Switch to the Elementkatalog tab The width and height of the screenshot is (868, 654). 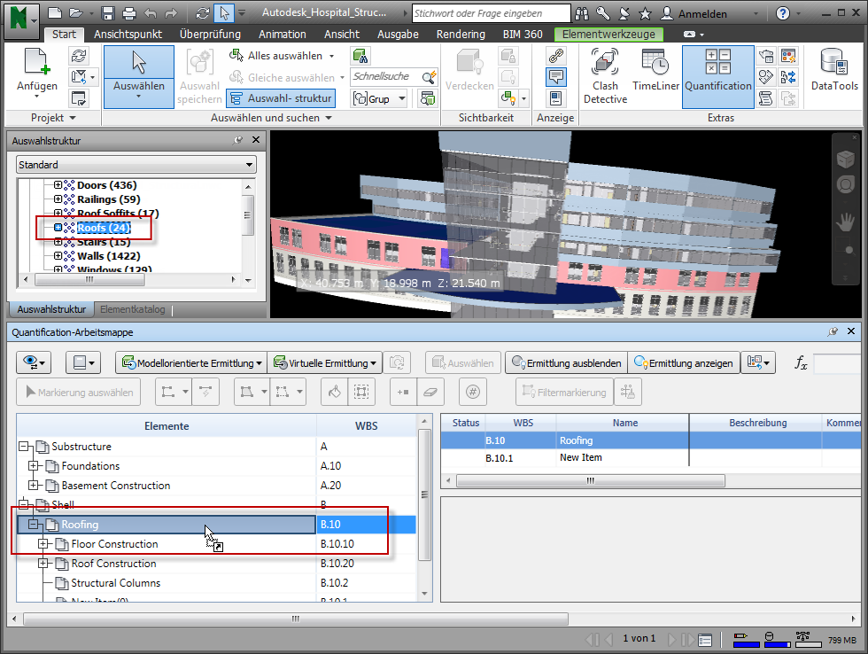[x=132, y=309]
